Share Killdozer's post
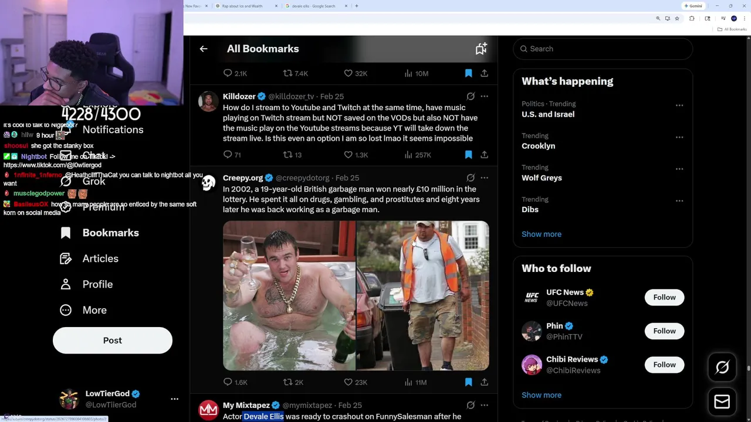The height and width of the screenshot is (422, 751). click(x=484, y=155)
